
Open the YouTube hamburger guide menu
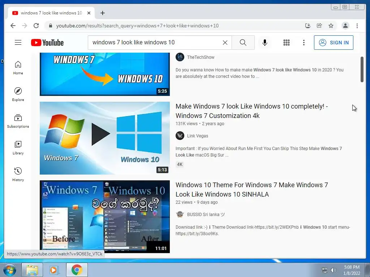pos(18,43)
